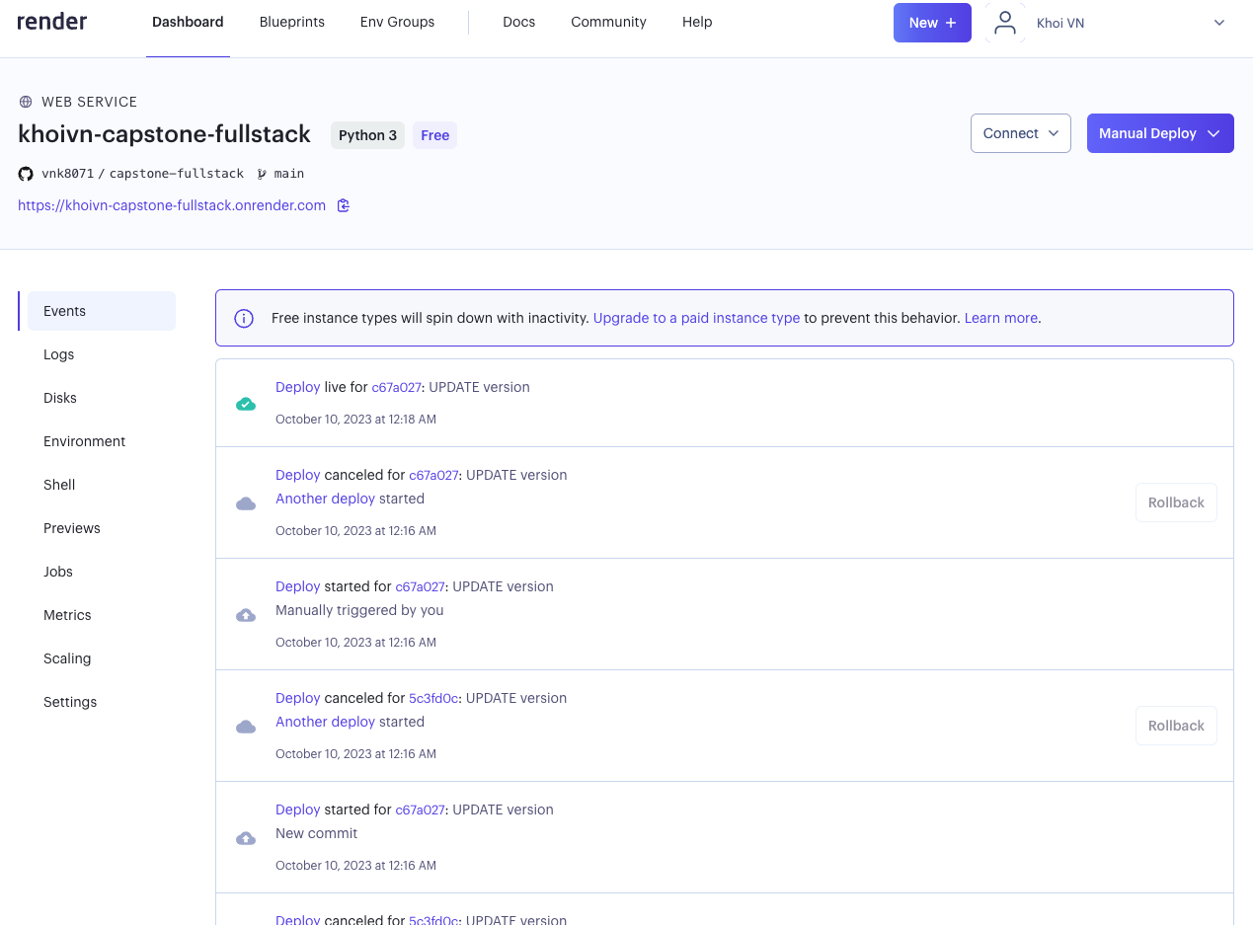Open the Jobs section

coord(58,572)
